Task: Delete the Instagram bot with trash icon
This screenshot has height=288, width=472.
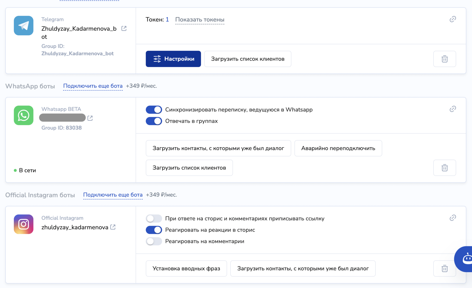Action: point(444,268)
